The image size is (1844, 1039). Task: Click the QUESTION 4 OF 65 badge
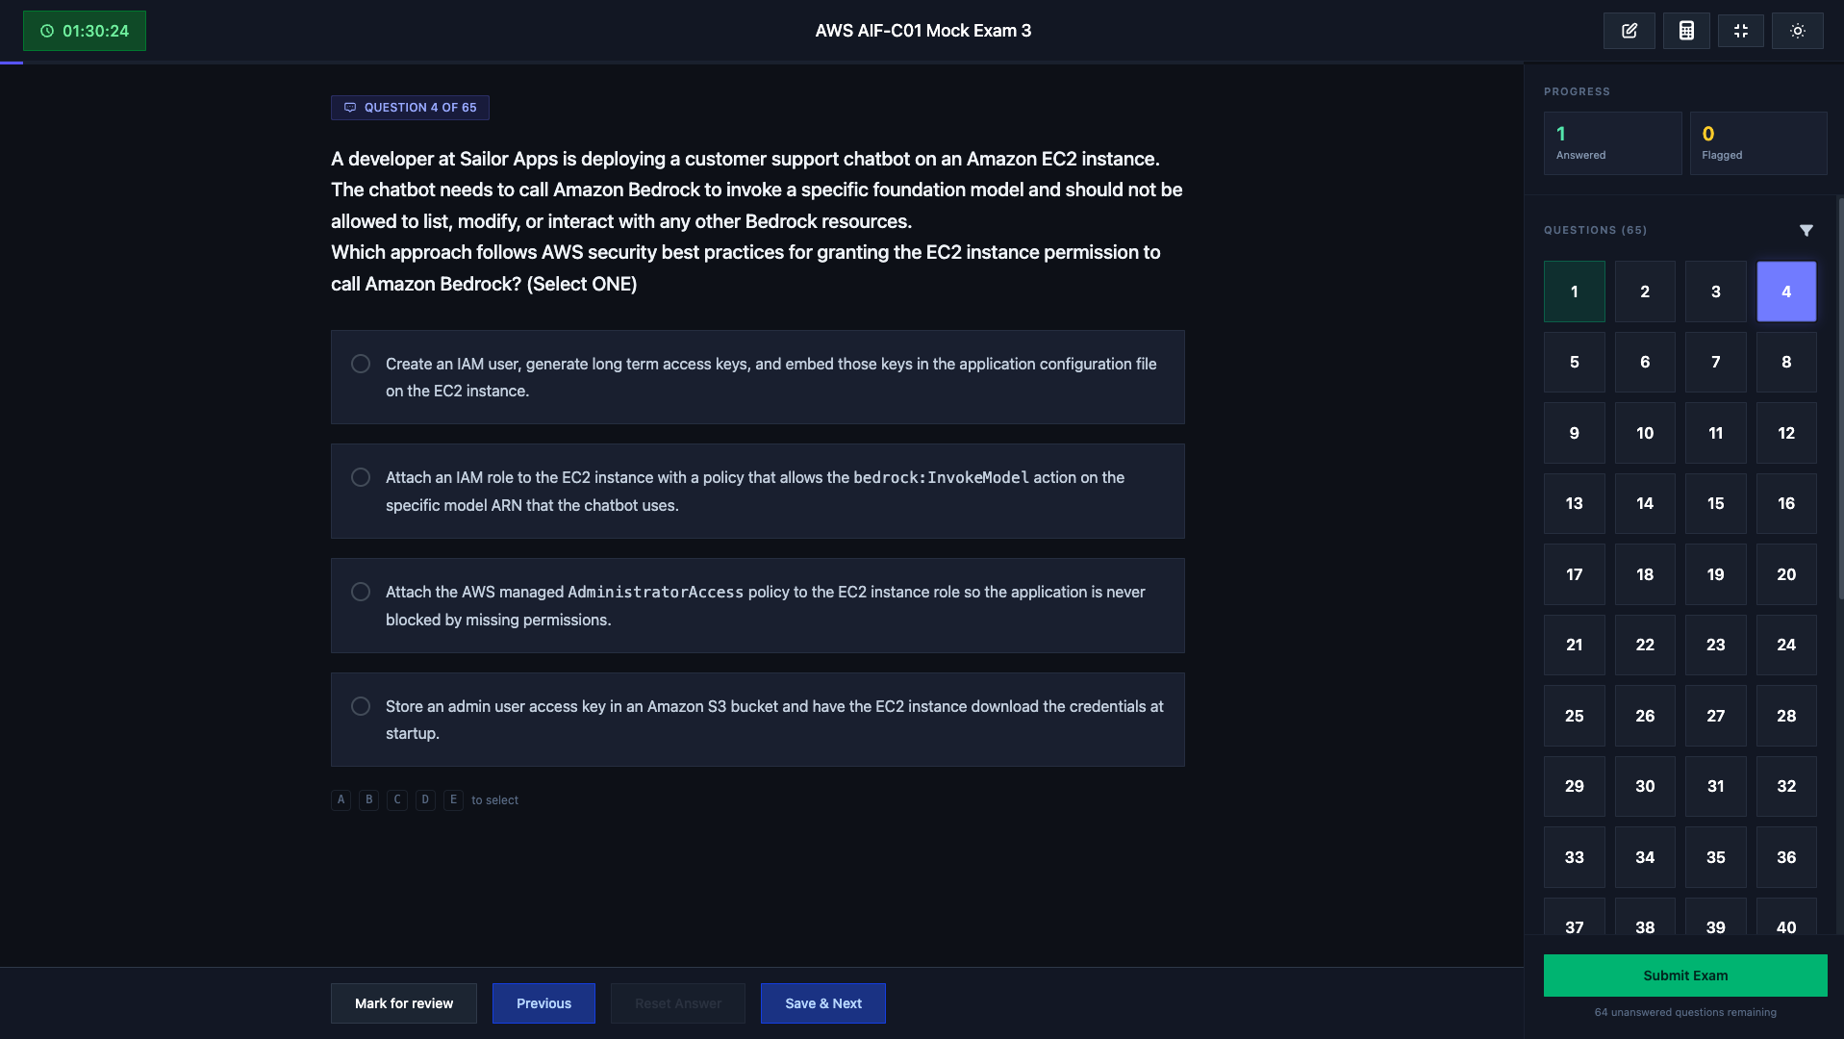(x=410, y=108)
